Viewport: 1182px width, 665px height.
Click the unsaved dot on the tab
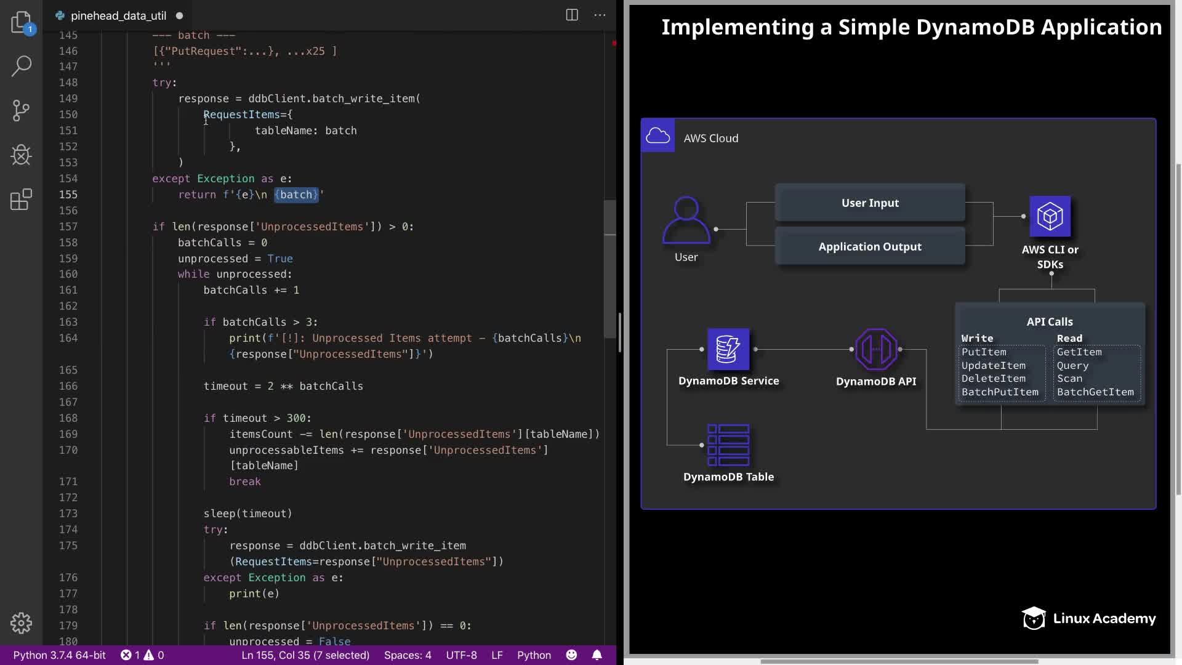click(x=180, y=16)
